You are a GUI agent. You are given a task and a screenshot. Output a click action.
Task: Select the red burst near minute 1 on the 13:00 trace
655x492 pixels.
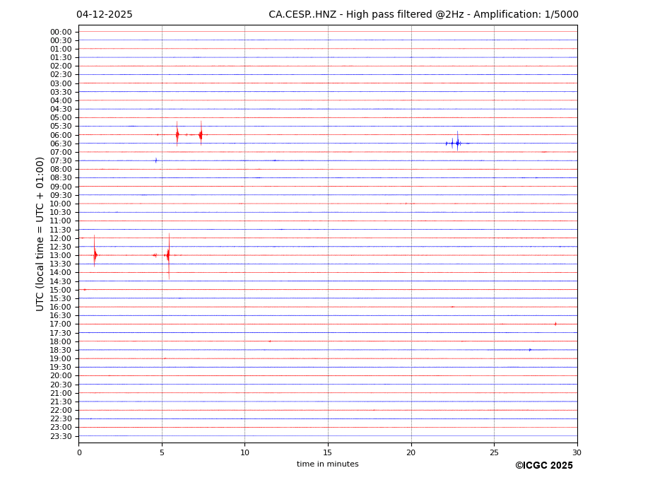pyautogui.click(x=95, y=254)
